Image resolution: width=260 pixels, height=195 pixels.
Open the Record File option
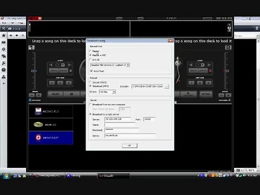click(51, 111)
